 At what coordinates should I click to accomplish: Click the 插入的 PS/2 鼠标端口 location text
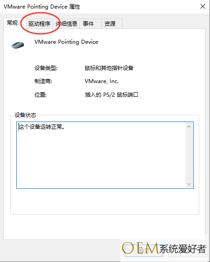coord(111,95)
